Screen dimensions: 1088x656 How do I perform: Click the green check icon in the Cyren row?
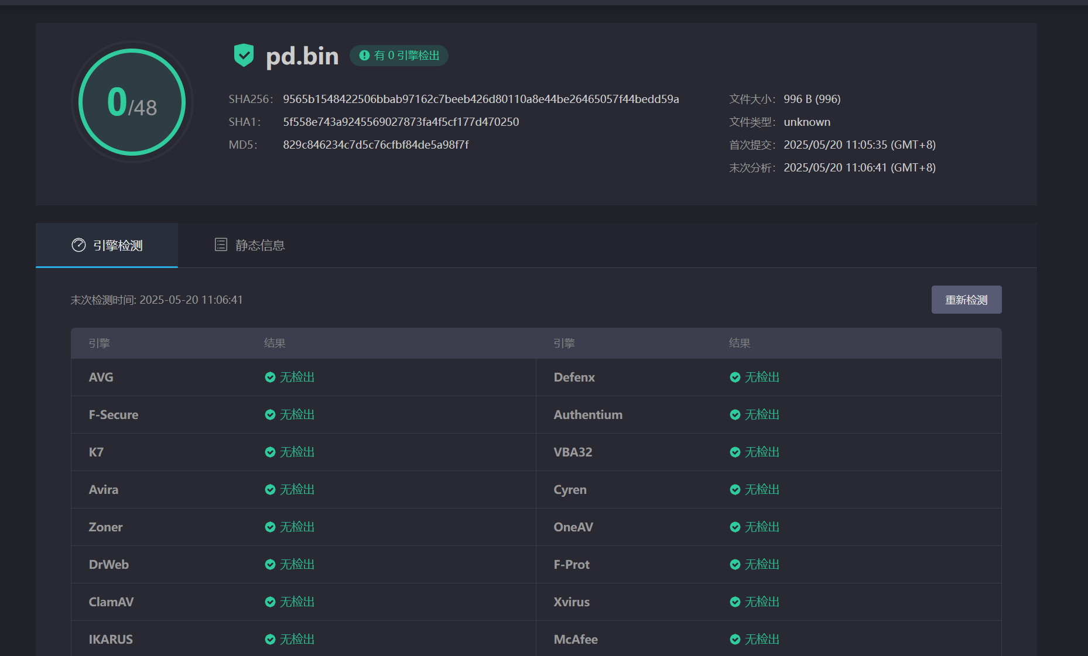[x=735, y=490]
